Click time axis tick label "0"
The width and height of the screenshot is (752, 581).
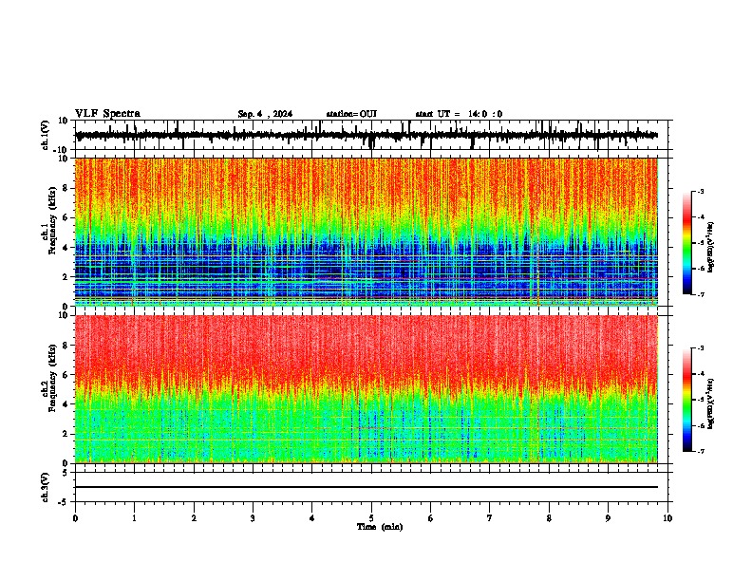click(75, 518)
